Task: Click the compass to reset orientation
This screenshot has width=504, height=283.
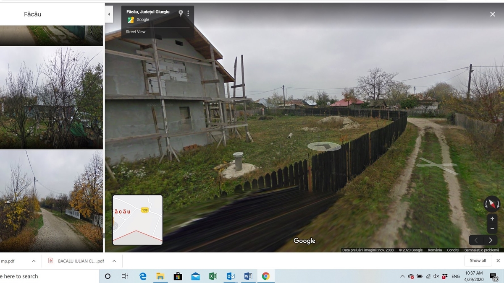Action: pyautogui.click(x=492, y=204)
